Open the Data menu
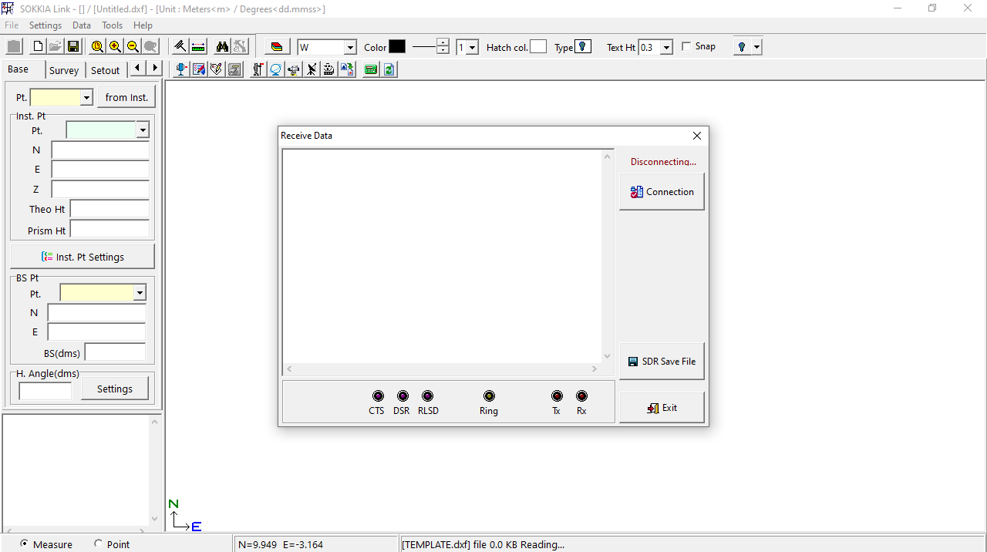This screenshot has width=987, height=552. [82, 25]
